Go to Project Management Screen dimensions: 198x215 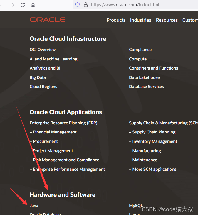click(51, 151)
